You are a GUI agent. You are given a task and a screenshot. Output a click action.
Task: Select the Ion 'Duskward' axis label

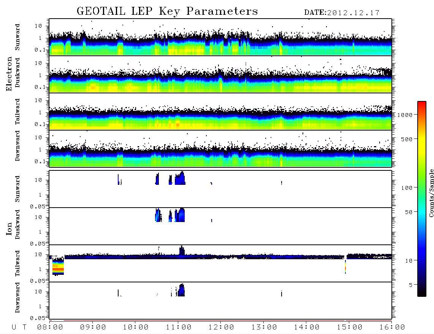[x=17, y=224]
